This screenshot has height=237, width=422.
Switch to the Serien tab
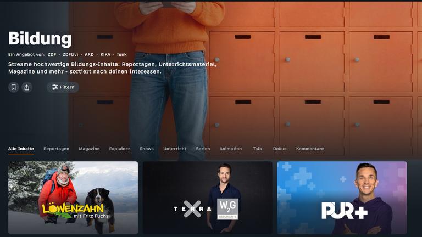point(203,149)
